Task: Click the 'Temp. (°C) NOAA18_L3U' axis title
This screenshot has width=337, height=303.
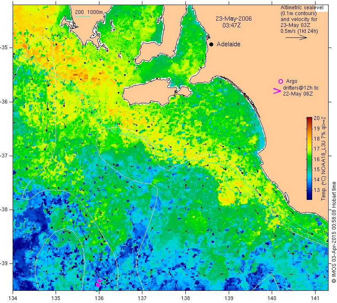Action: 324,169
